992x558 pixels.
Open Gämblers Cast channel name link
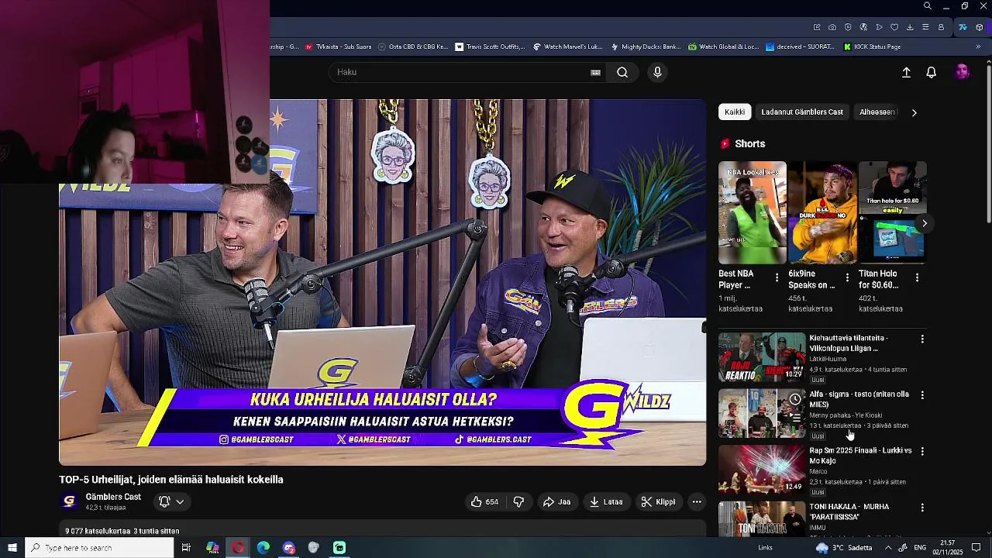point(113,497)
